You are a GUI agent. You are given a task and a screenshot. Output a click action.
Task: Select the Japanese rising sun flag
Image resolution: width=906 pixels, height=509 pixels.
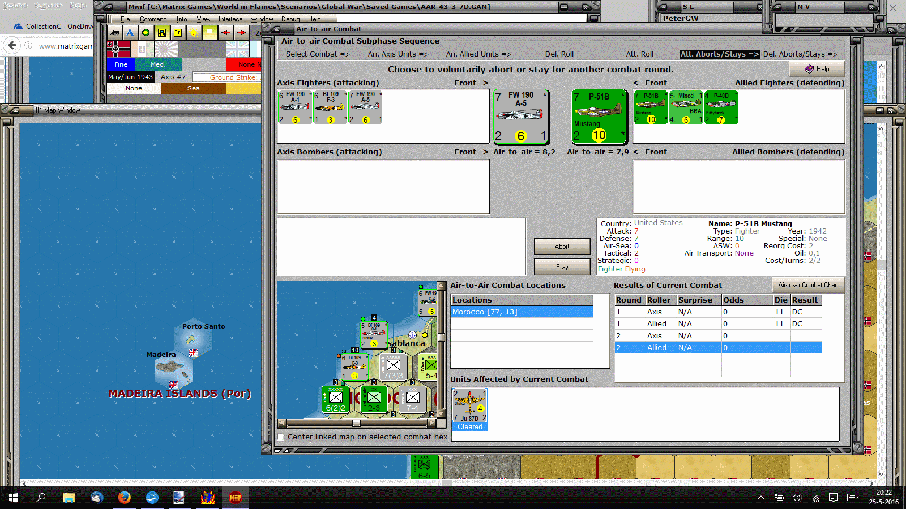pos(166,49)
